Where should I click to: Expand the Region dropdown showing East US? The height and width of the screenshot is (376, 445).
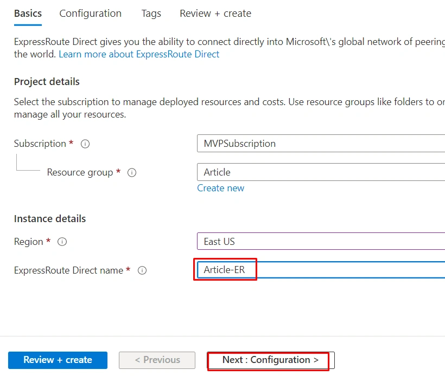pos(321,241)
